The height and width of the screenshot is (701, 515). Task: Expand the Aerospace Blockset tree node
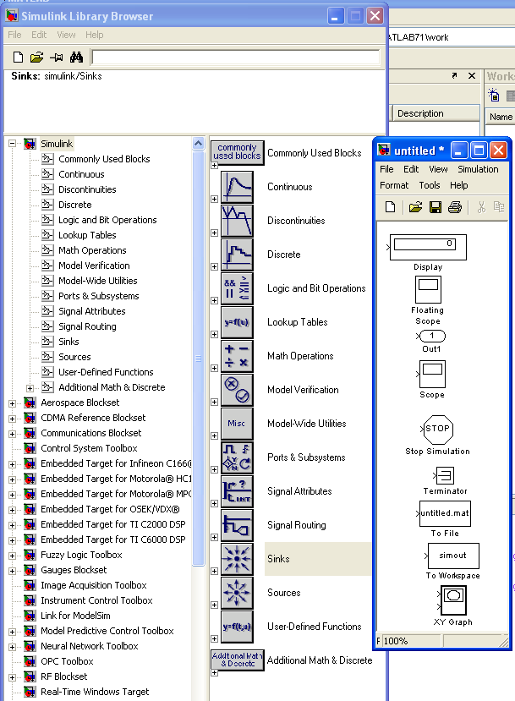tap(12, 403)
